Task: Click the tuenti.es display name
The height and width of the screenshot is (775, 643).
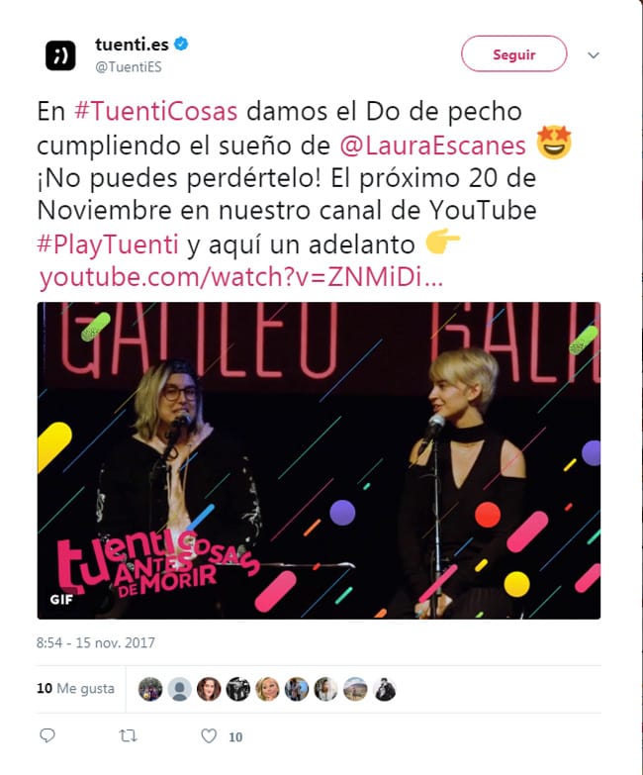Action: [x=132, y=45]
